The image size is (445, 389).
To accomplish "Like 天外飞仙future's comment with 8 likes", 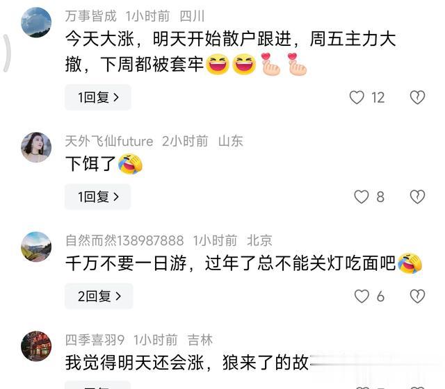I will click(362, 197).
